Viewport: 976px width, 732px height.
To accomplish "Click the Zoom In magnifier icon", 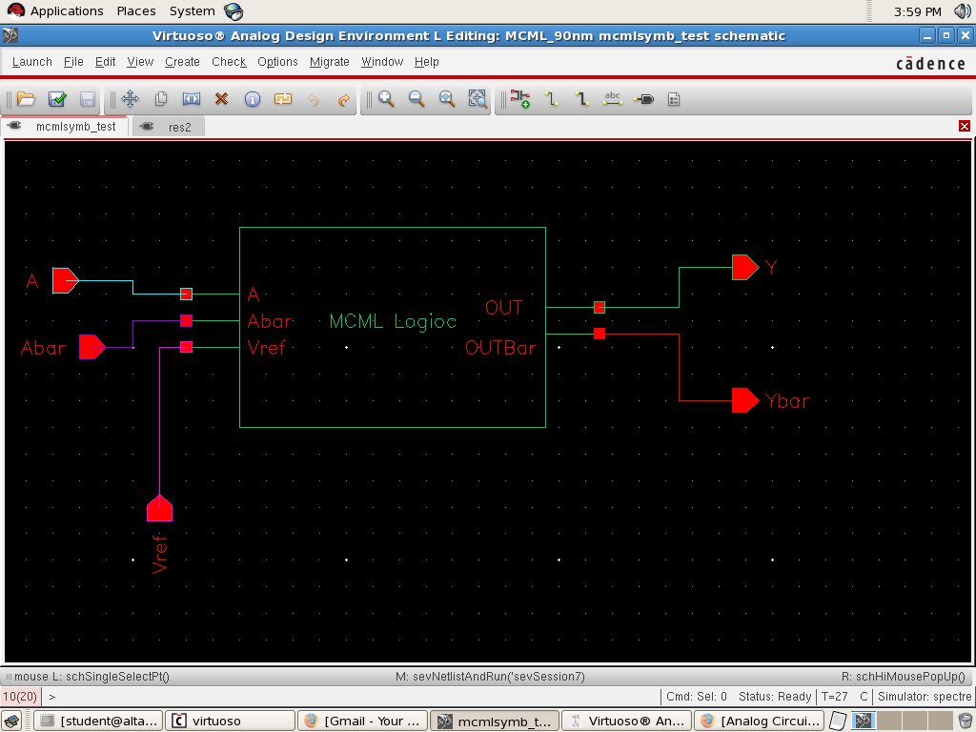I will (386, 99).
